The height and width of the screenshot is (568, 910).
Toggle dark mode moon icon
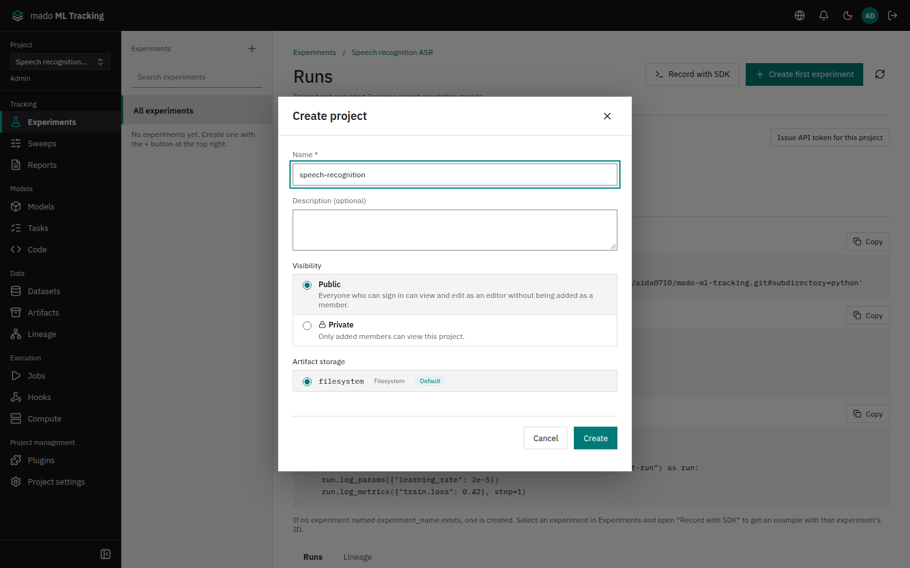(x=847, y=16)
